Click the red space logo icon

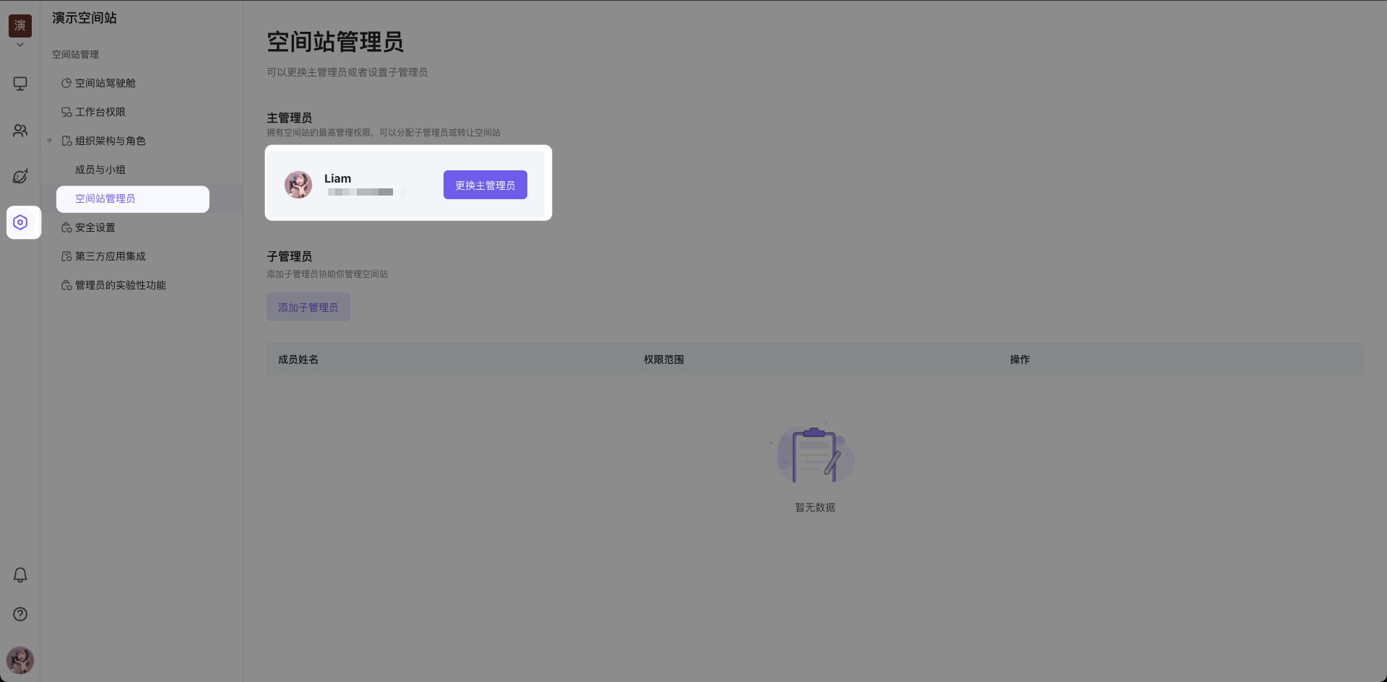pyautogui.click(x=20, y=26)
